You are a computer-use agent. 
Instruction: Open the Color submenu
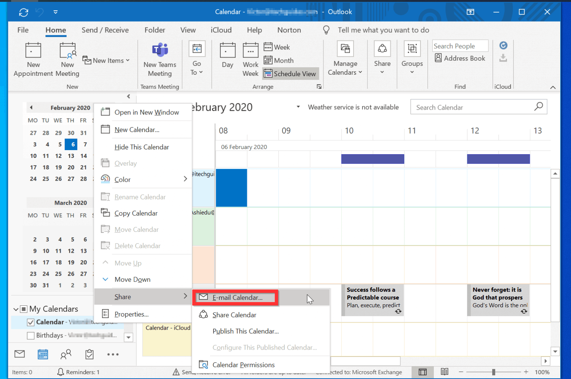pyautogui.click(x=143, y=179)
